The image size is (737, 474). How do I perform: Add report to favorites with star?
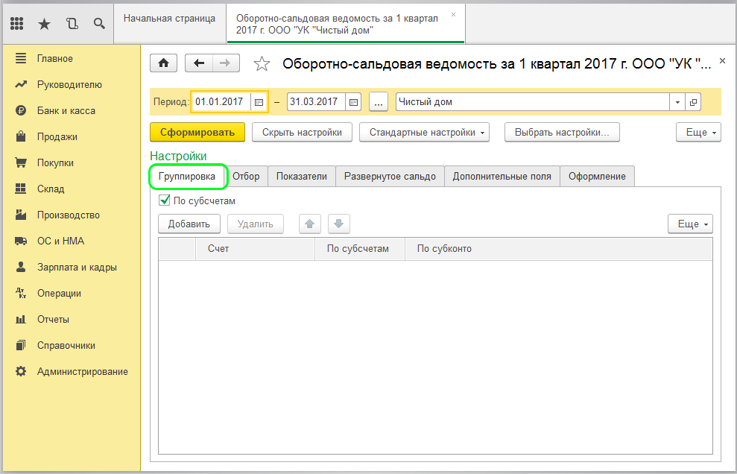tap(262, 64)
